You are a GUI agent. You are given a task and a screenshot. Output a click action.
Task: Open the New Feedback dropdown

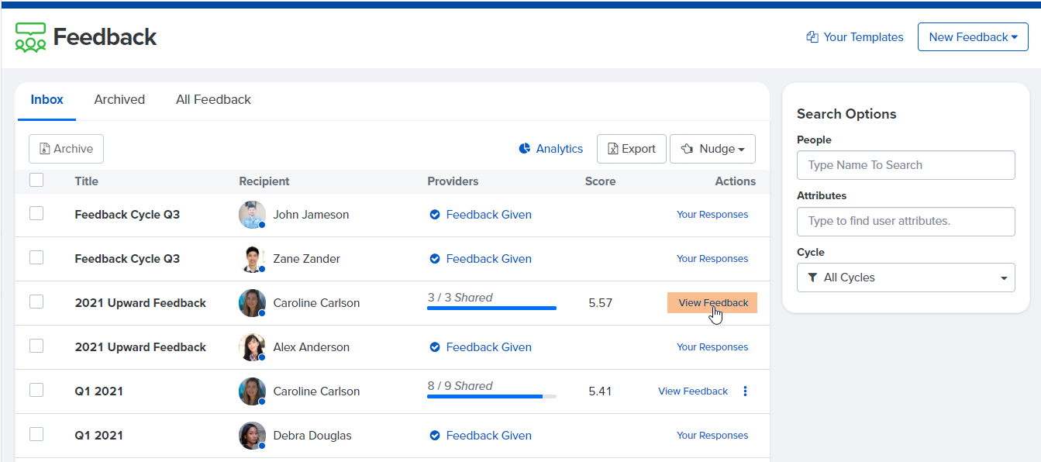pos(973,37)
